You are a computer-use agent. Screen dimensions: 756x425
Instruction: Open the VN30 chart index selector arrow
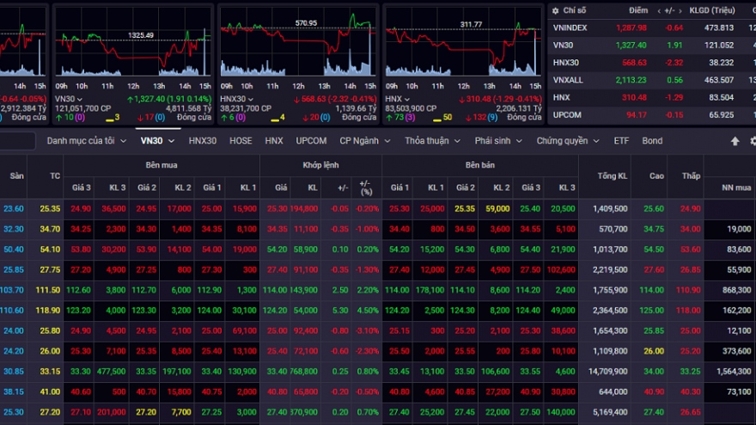coord(82,99)
